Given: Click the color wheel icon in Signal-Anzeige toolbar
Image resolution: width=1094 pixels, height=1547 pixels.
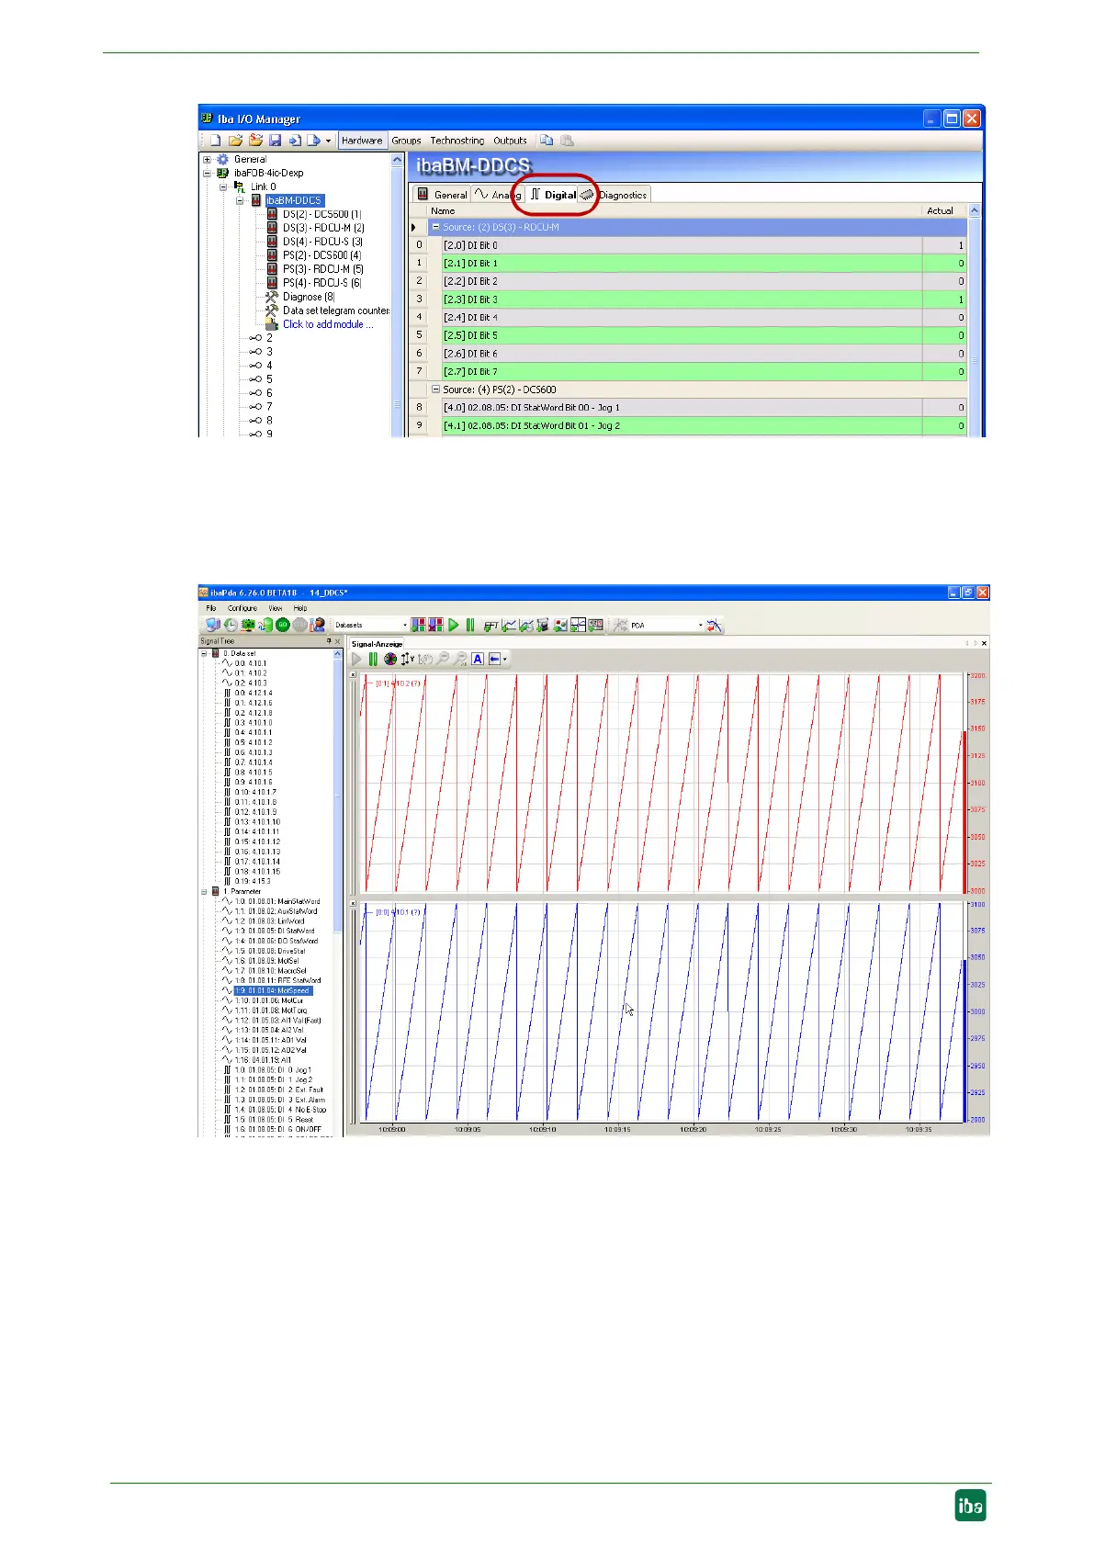Looking at the screenshot, I should [x=390, y=659].
